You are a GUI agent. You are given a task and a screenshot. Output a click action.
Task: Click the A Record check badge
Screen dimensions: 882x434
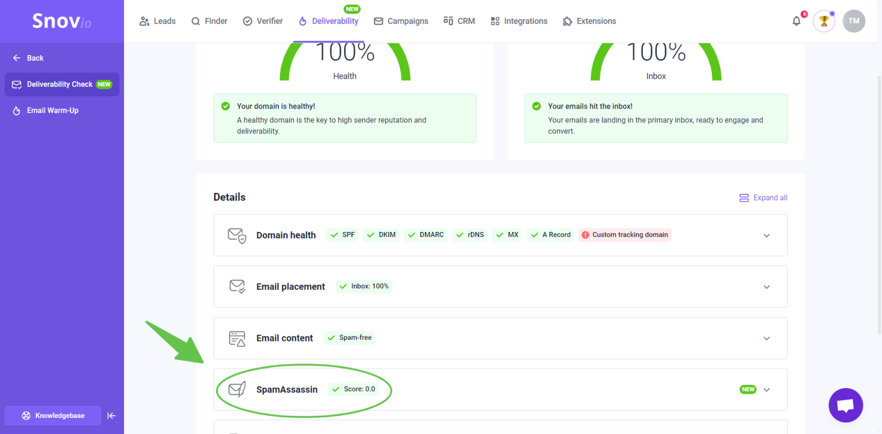click(x=550, y=235)
